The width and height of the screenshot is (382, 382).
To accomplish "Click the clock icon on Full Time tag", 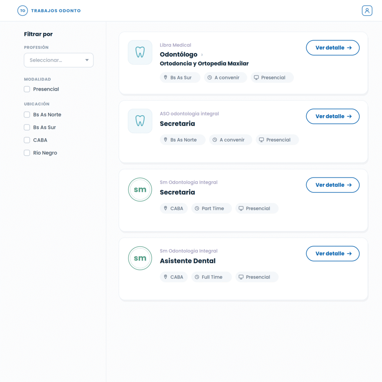I will click(197, 277).
